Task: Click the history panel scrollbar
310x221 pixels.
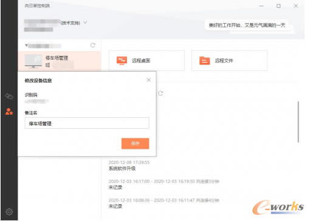Action: pos(298,122)
